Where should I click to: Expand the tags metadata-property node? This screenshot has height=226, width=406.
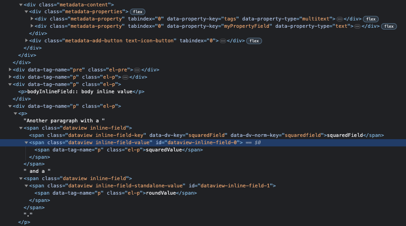tap(32, 19)
